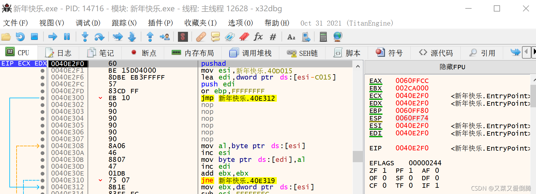Select the ESP register value 0060FF74

coord(412,118)
